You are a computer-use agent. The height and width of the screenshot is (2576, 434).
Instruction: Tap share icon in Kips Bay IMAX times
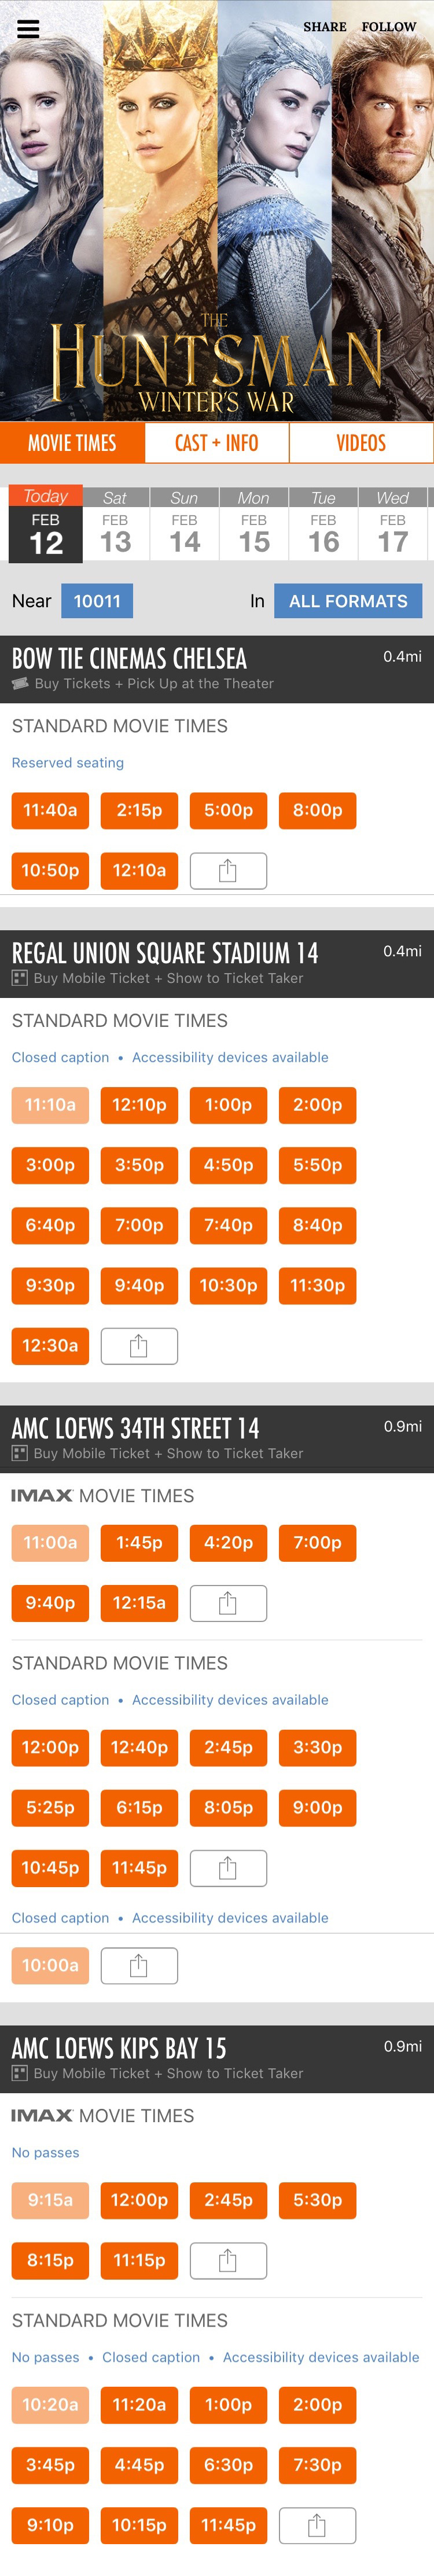tap(228, 2260)
